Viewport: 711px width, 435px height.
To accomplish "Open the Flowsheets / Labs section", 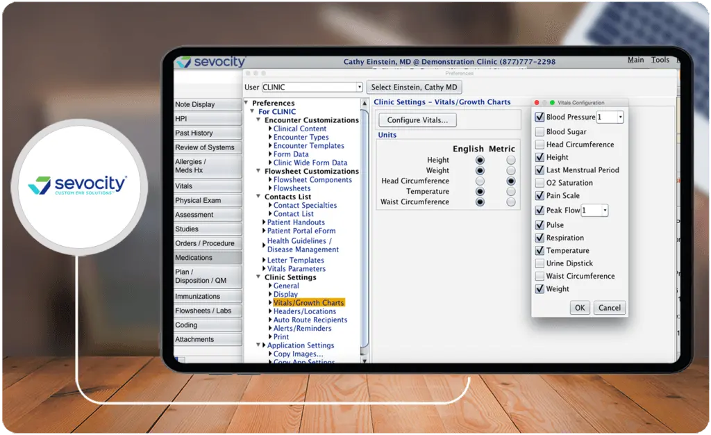I will [x=208, y=311].
